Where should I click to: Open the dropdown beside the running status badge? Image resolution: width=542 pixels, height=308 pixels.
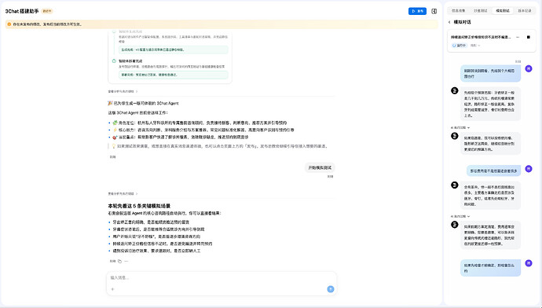pos(475,46)
